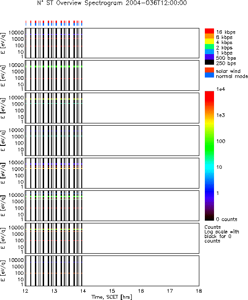Click the '16 kbps' legend label

(226, 32)
